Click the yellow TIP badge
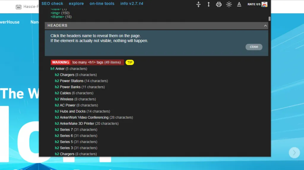Viewport: 304px width, 170px height. click(x=130, y=62)
